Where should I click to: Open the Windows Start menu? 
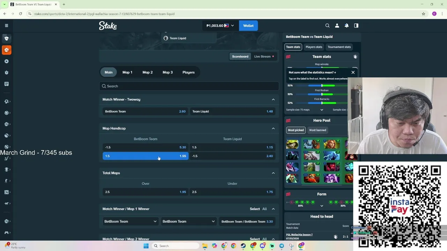pyautogui.click(x=146, y=246)
